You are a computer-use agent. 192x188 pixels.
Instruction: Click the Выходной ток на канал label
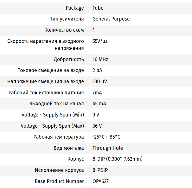tap(56, 103)
